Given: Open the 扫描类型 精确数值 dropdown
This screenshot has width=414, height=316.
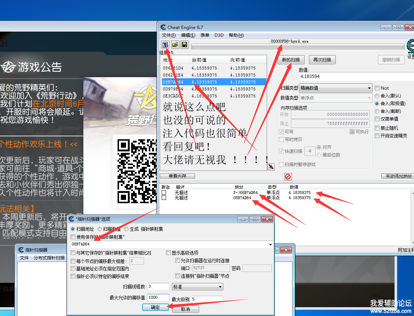Looking at the screenshot, I should click(336, 88).
